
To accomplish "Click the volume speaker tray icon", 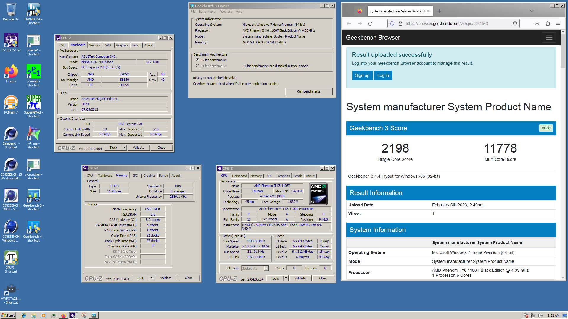I will point(540,315).
